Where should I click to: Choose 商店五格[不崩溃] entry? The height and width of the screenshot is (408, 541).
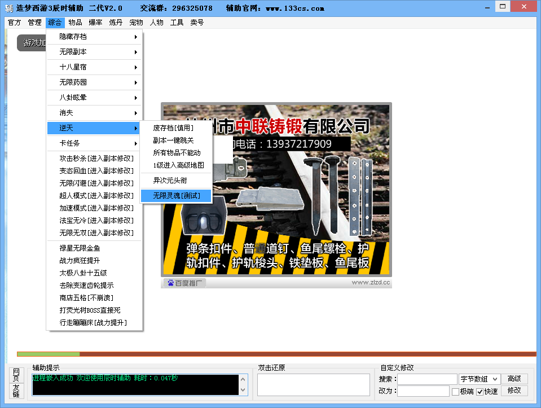point(94,298)
